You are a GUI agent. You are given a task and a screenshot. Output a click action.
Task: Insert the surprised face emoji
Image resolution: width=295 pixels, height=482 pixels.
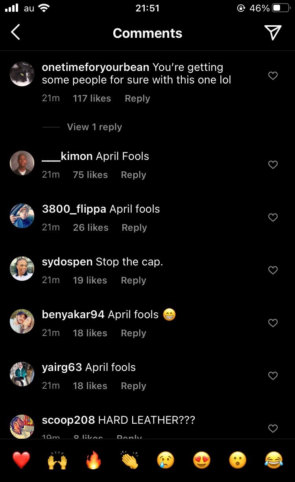(x=238, y=460)
